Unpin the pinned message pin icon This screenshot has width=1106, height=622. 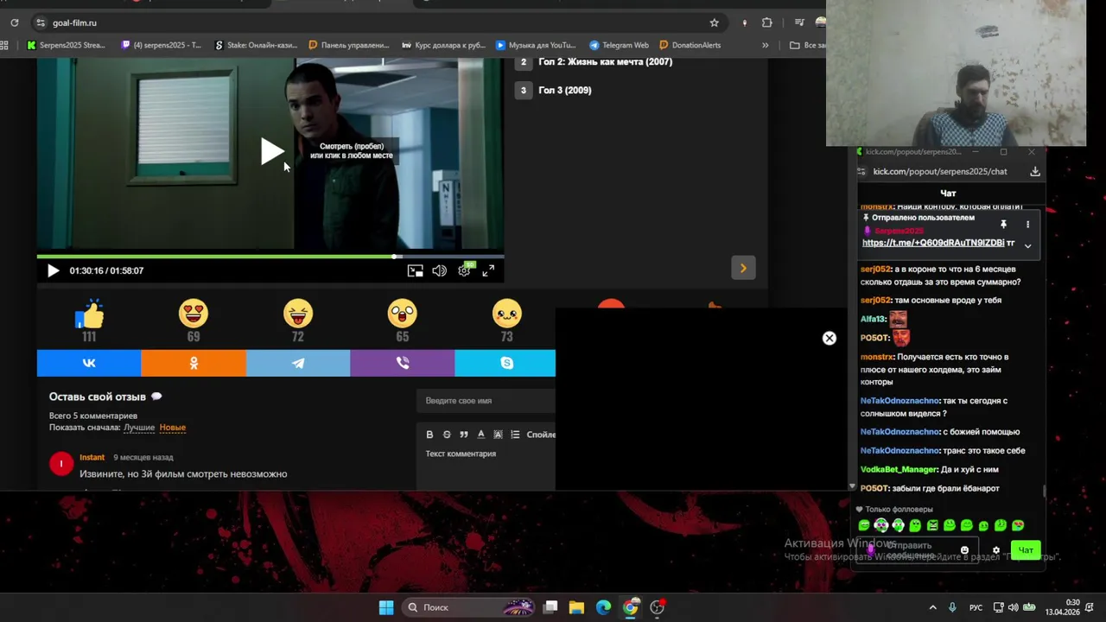(1003, 224)
